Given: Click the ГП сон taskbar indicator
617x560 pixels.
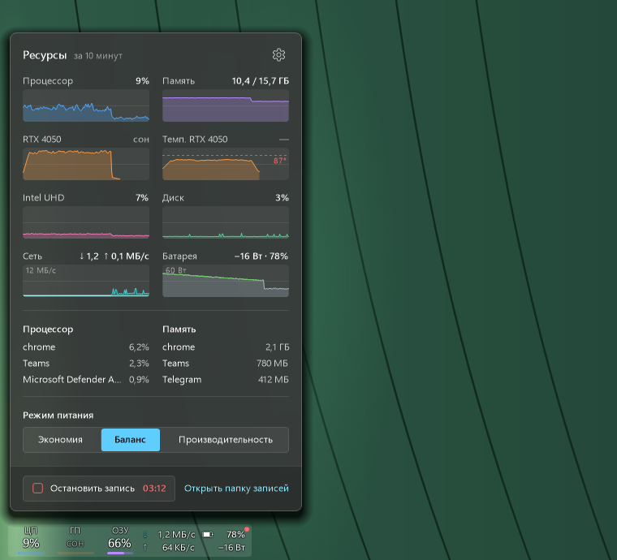Looking at the screenshot, I should pyautogui.click(x=76, y=539).
